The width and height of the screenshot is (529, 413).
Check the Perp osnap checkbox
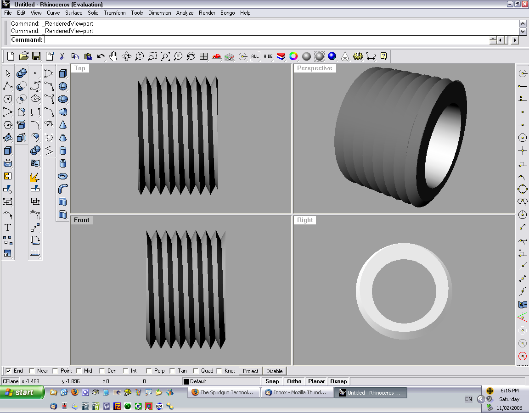[x=149, y=371]
